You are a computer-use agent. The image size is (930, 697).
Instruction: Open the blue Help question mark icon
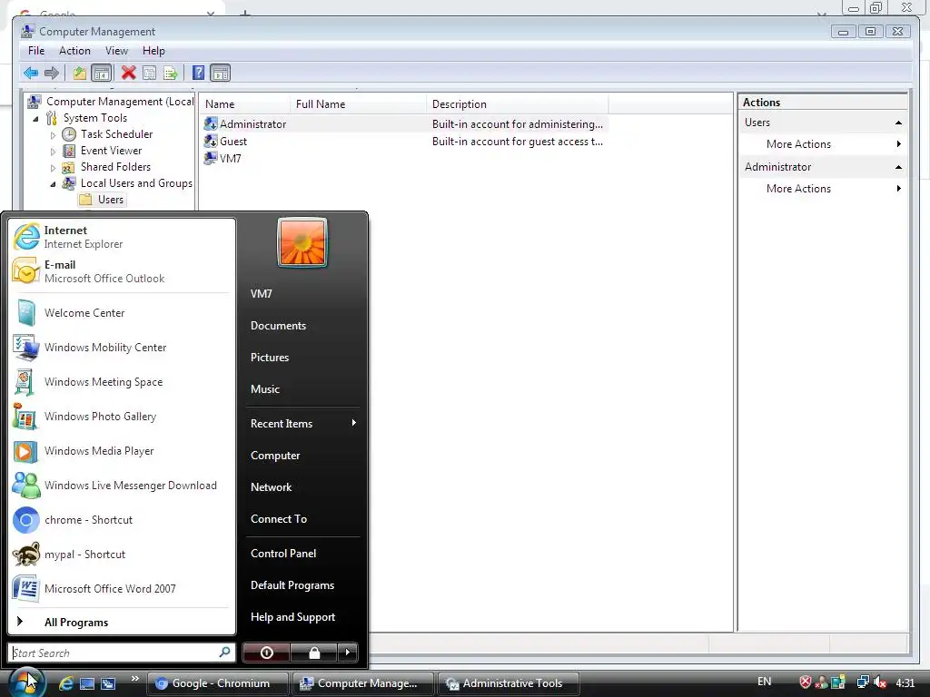point(199,73)
